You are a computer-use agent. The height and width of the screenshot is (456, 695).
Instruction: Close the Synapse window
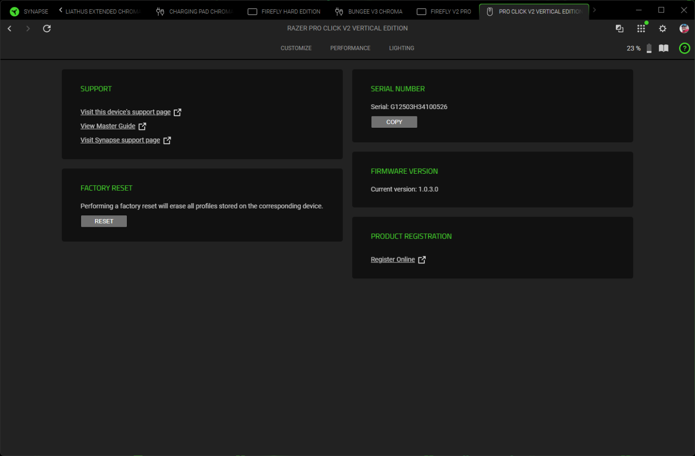pyautogui.click(x=684, y=10)
